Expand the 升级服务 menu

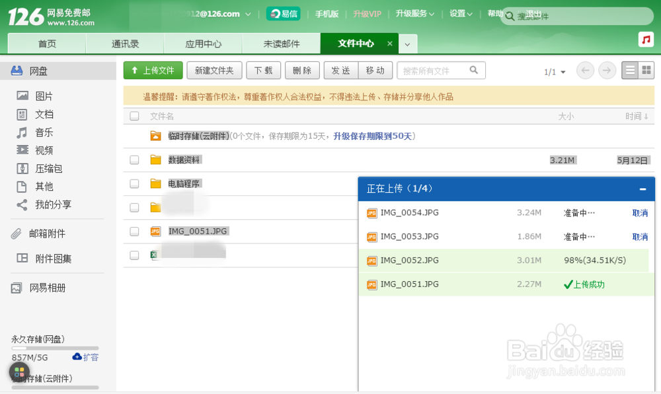click(414, 14)
